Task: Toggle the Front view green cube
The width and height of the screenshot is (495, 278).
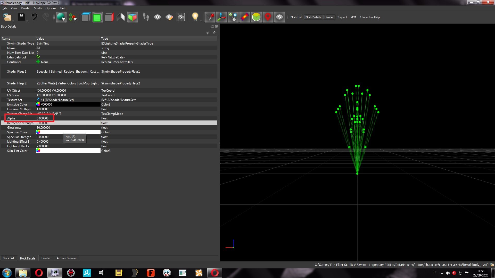Action: [97, 17]
